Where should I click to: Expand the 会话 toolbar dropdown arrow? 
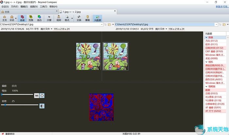click(x=16, y=19)
